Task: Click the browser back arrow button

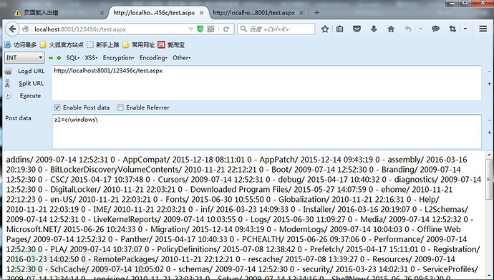Action: point(12,29)
